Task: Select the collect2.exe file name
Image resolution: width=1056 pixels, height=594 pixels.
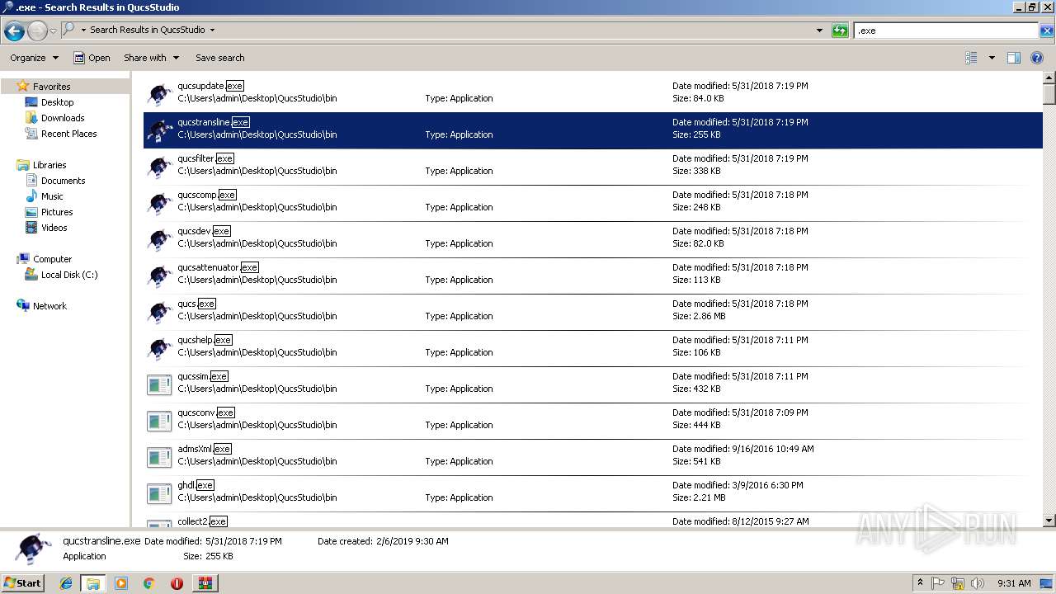Action: tap(202, 521)
